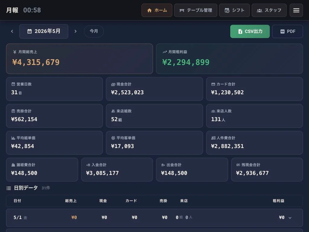Open the ホーム tab
The width and height of the screenshot is (309, 232).
tap(157, 10)
